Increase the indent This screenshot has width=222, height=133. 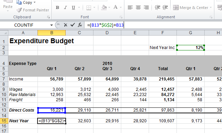(165, 8)
